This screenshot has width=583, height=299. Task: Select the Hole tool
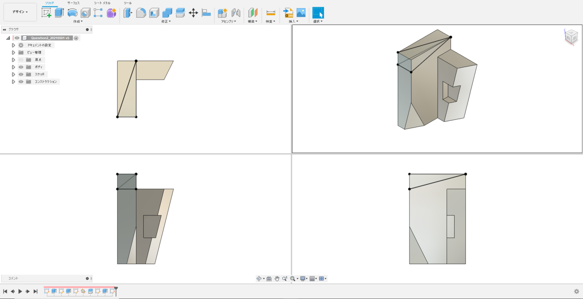(86, 13)
